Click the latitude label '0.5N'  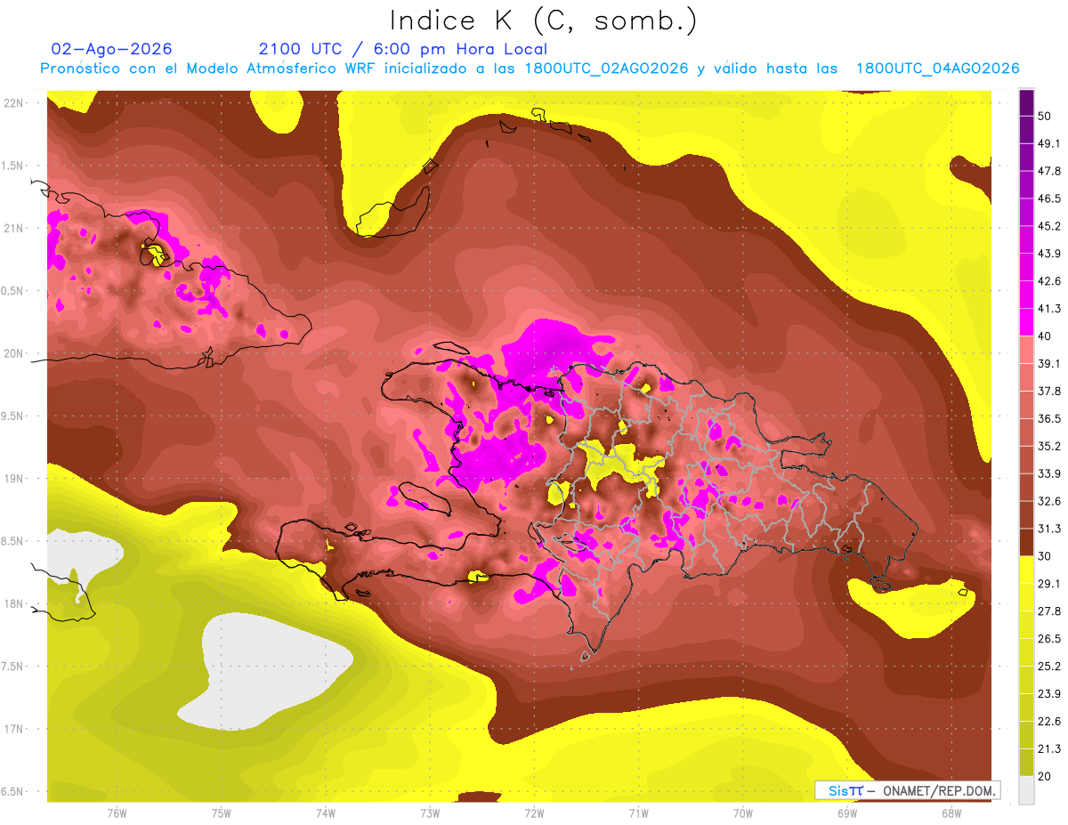tap(13, 291)
